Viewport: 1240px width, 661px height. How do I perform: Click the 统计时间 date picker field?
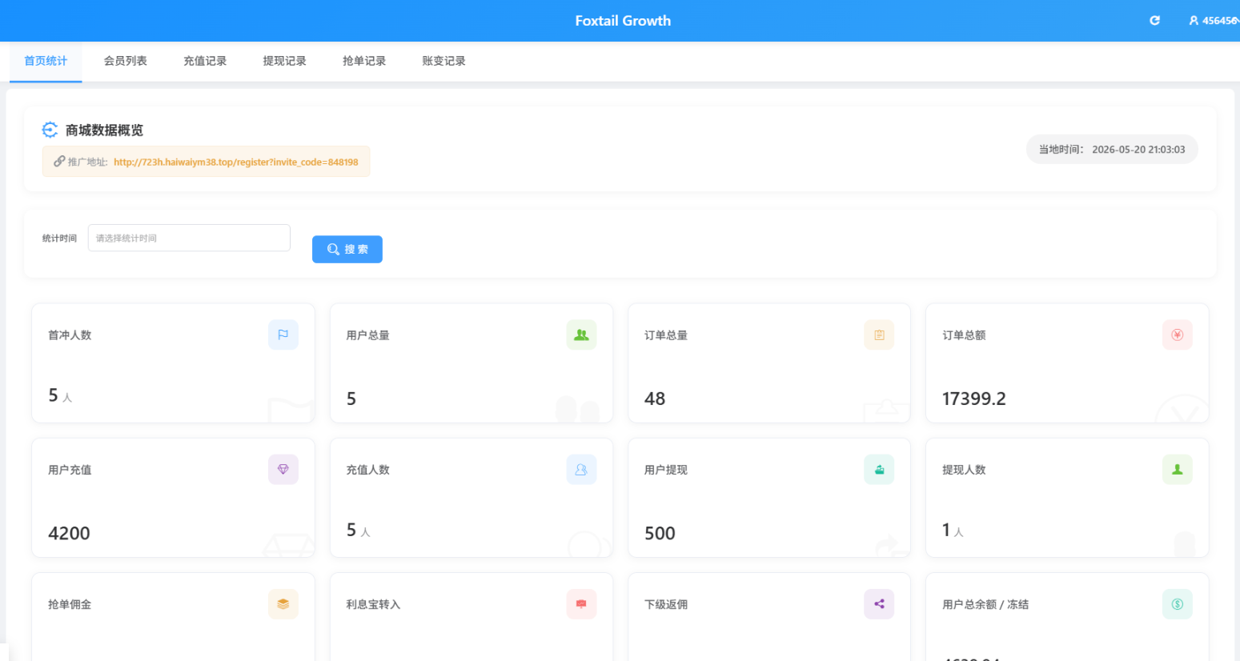(189, 238)
